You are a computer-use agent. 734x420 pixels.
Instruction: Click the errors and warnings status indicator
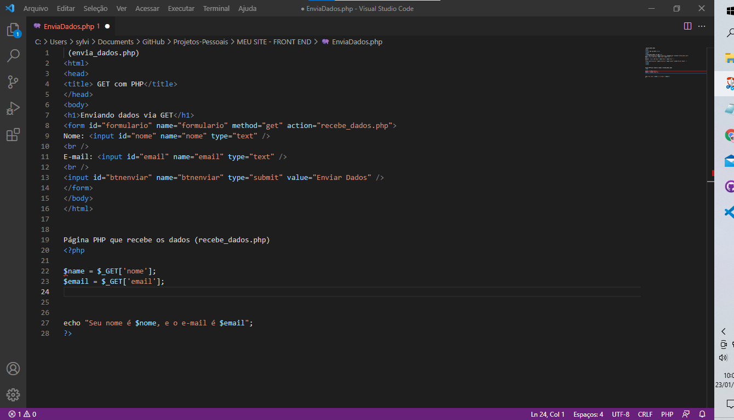(x=22, y=414)
